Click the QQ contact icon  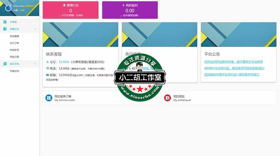(48, 62)
